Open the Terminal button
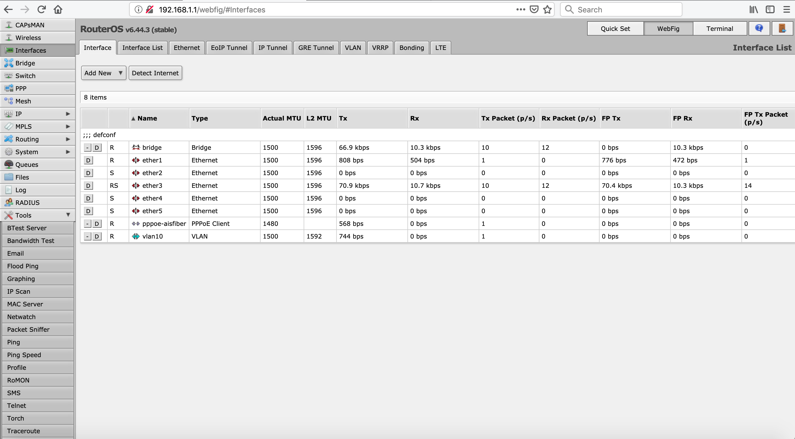 pyautogui.click(x=719, y=28)
